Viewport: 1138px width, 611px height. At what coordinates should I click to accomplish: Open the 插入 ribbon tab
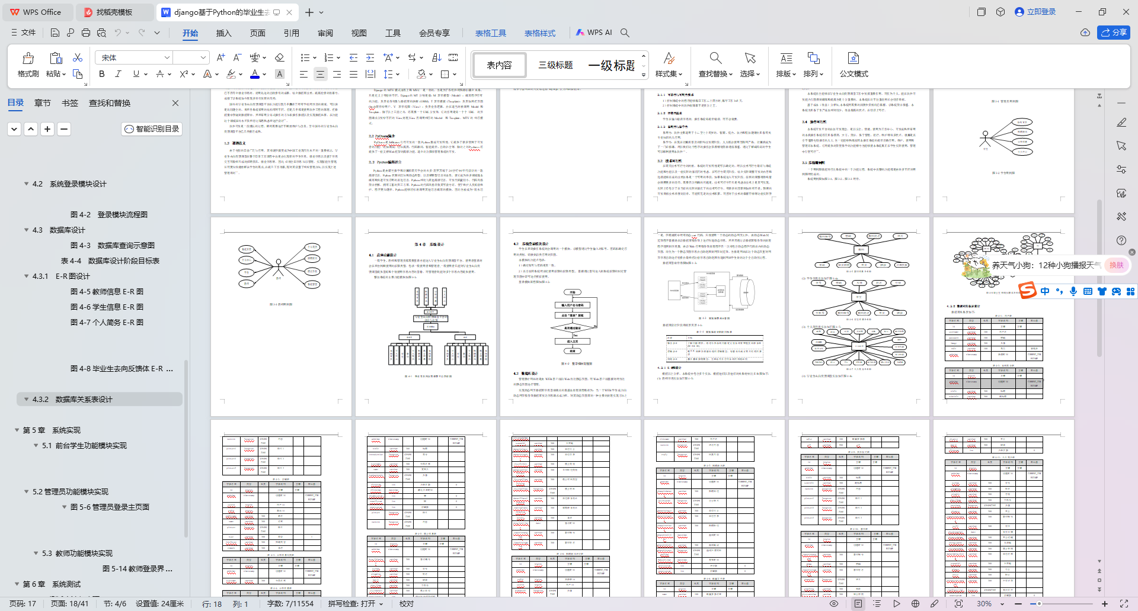[223, 33]
